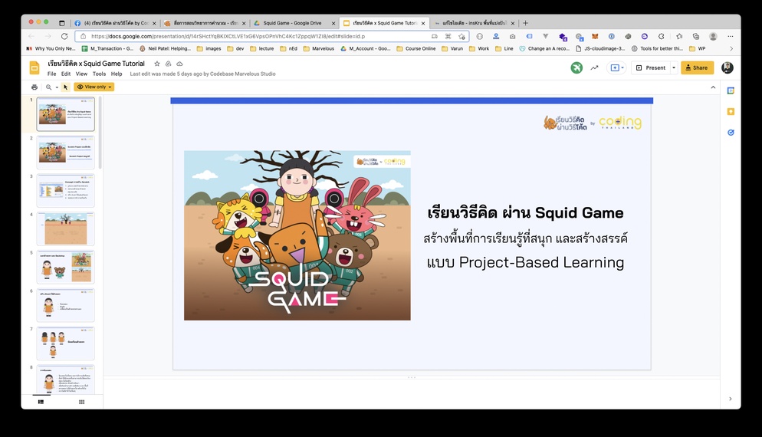The height and width of the screenshot is (437, 762).
Task: Click the Share button
Action: [x=697, y=67]
